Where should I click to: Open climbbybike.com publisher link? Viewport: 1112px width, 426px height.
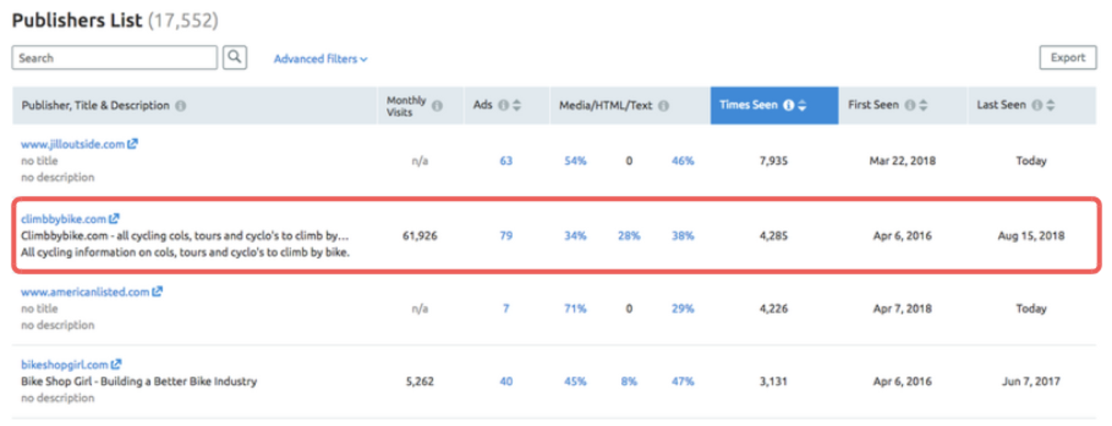pos(63,219)
